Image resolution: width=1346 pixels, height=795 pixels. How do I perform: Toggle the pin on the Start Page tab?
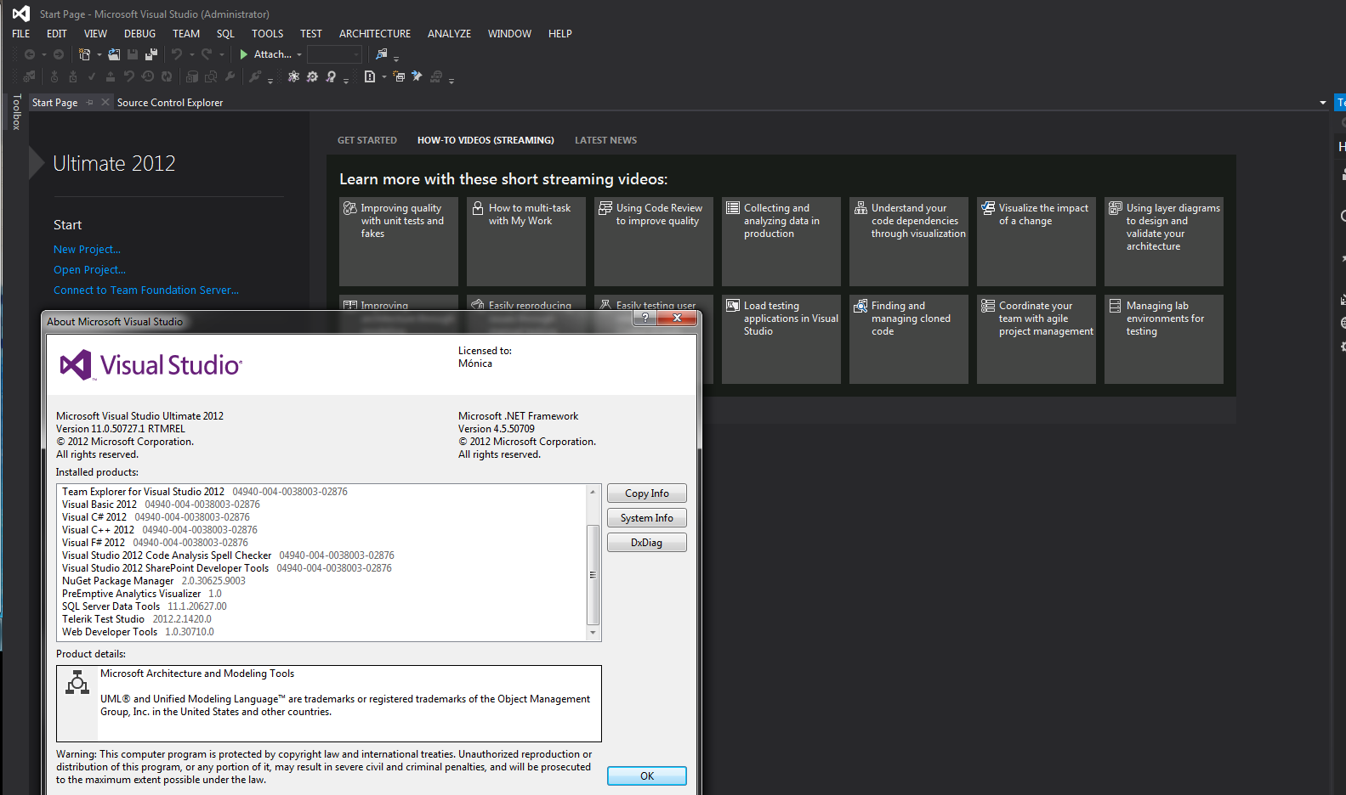pos(89,102)
